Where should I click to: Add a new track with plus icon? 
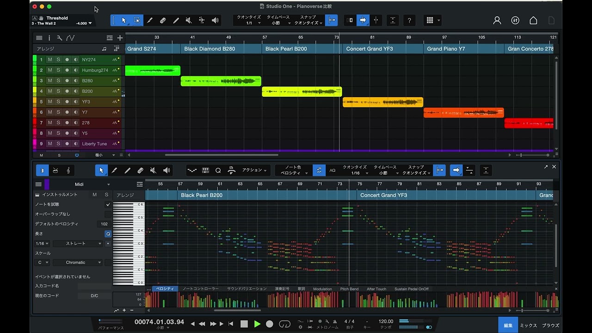click(x=120, y=38)
